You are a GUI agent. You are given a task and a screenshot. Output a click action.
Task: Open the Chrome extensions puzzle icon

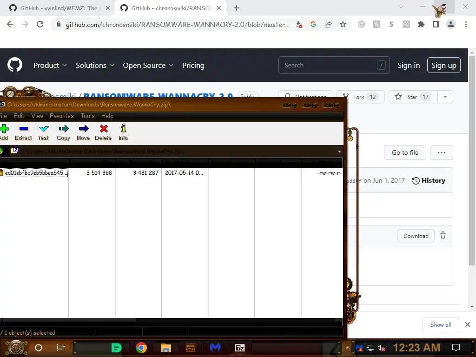(x=421, y=24)
